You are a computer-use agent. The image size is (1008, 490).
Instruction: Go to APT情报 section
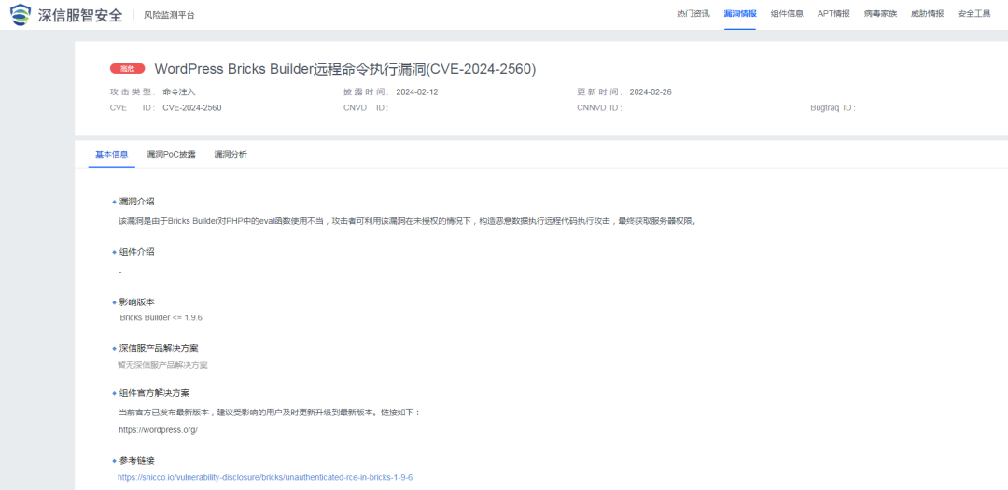(x=833, y=13)
